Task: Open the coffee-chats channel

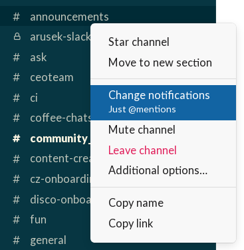Action: pos(61,118)
